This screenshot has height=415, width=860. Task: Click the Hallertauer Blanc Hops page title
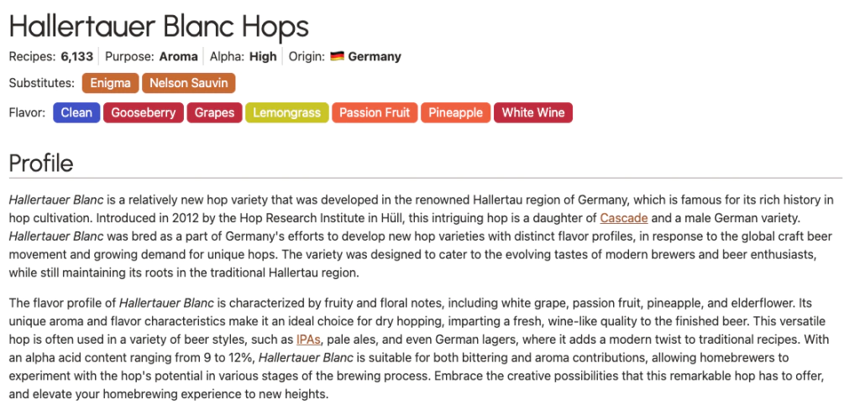pyautogui.click(x=159, y=26)
